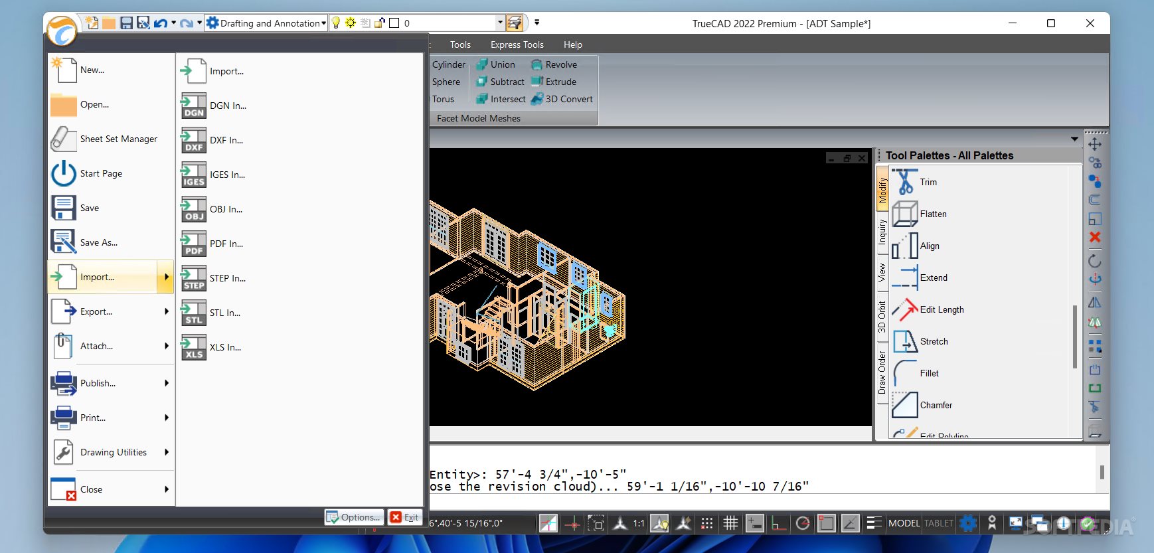This screenshot has height=553, width=1154.
Task: Click the Redo arrow in quick access toolbar
Action: click(187, 23)
